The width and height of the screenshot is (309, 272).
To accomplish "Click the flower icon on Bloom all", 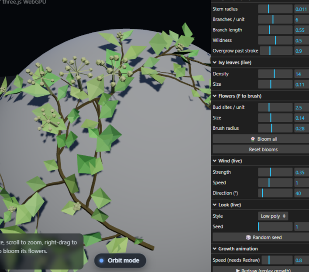I will [x=253, y=139].
